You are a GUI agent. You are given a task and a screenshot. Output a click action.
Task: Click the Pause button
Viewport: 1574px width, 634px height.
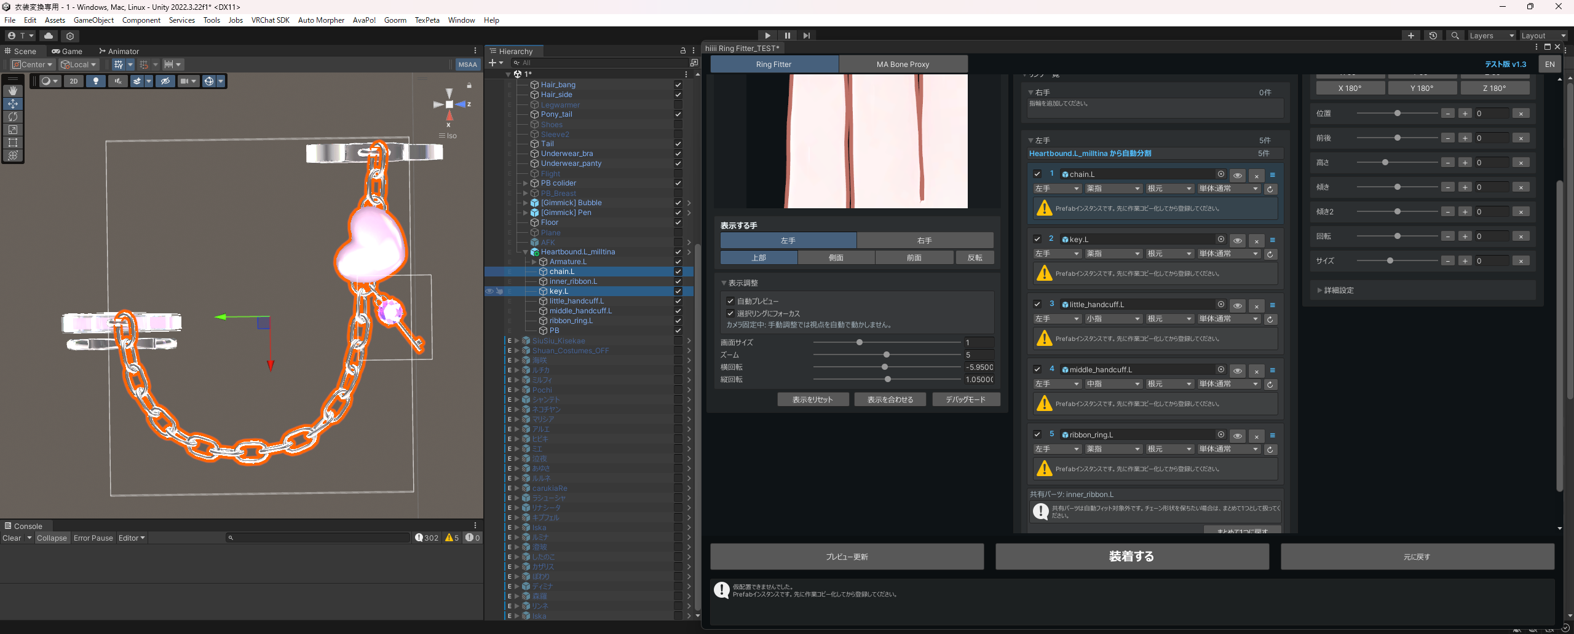coord(787,36)
